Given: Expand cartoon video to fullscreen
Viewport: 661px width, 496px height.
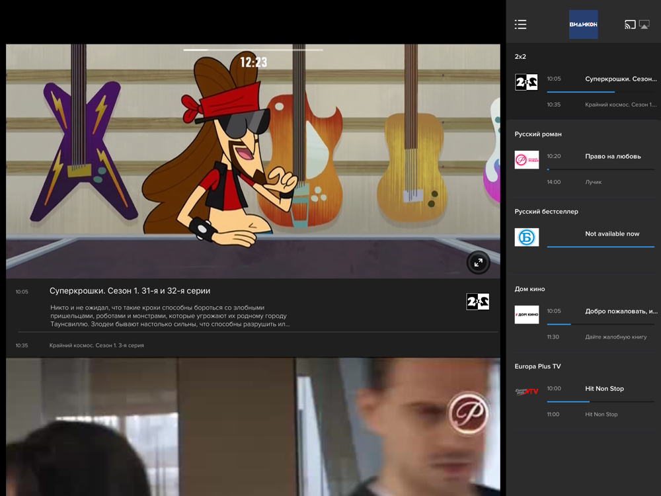Looking at the screenshot, I should pos(479,263).
